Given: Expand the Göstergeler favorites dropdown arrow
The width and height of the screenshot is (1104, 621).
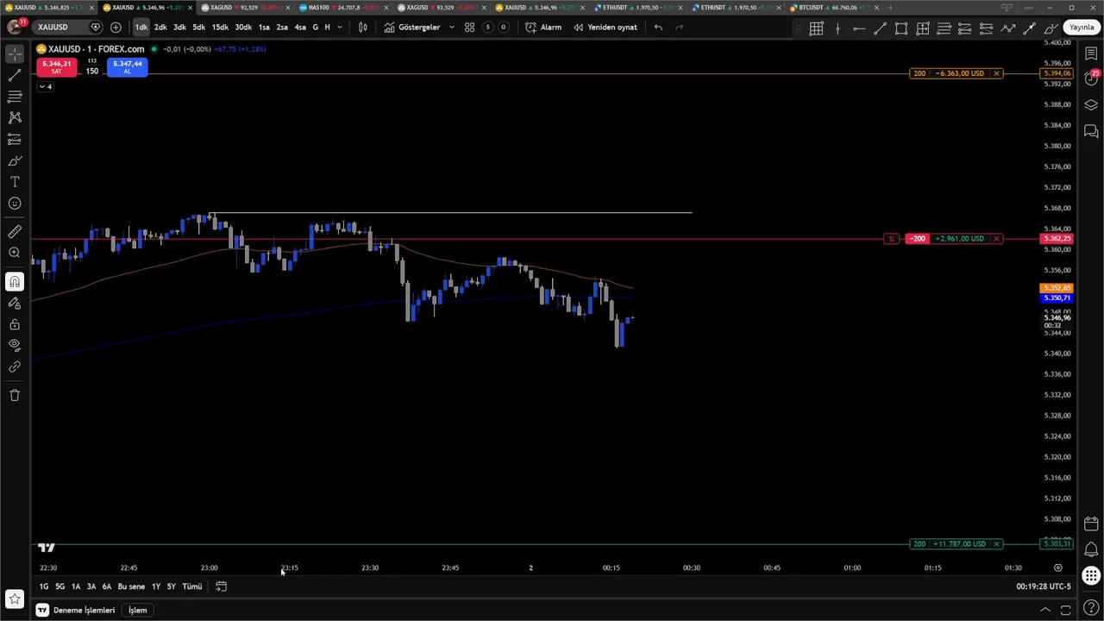Looking at the screenshot, I should tap(451, 27).
